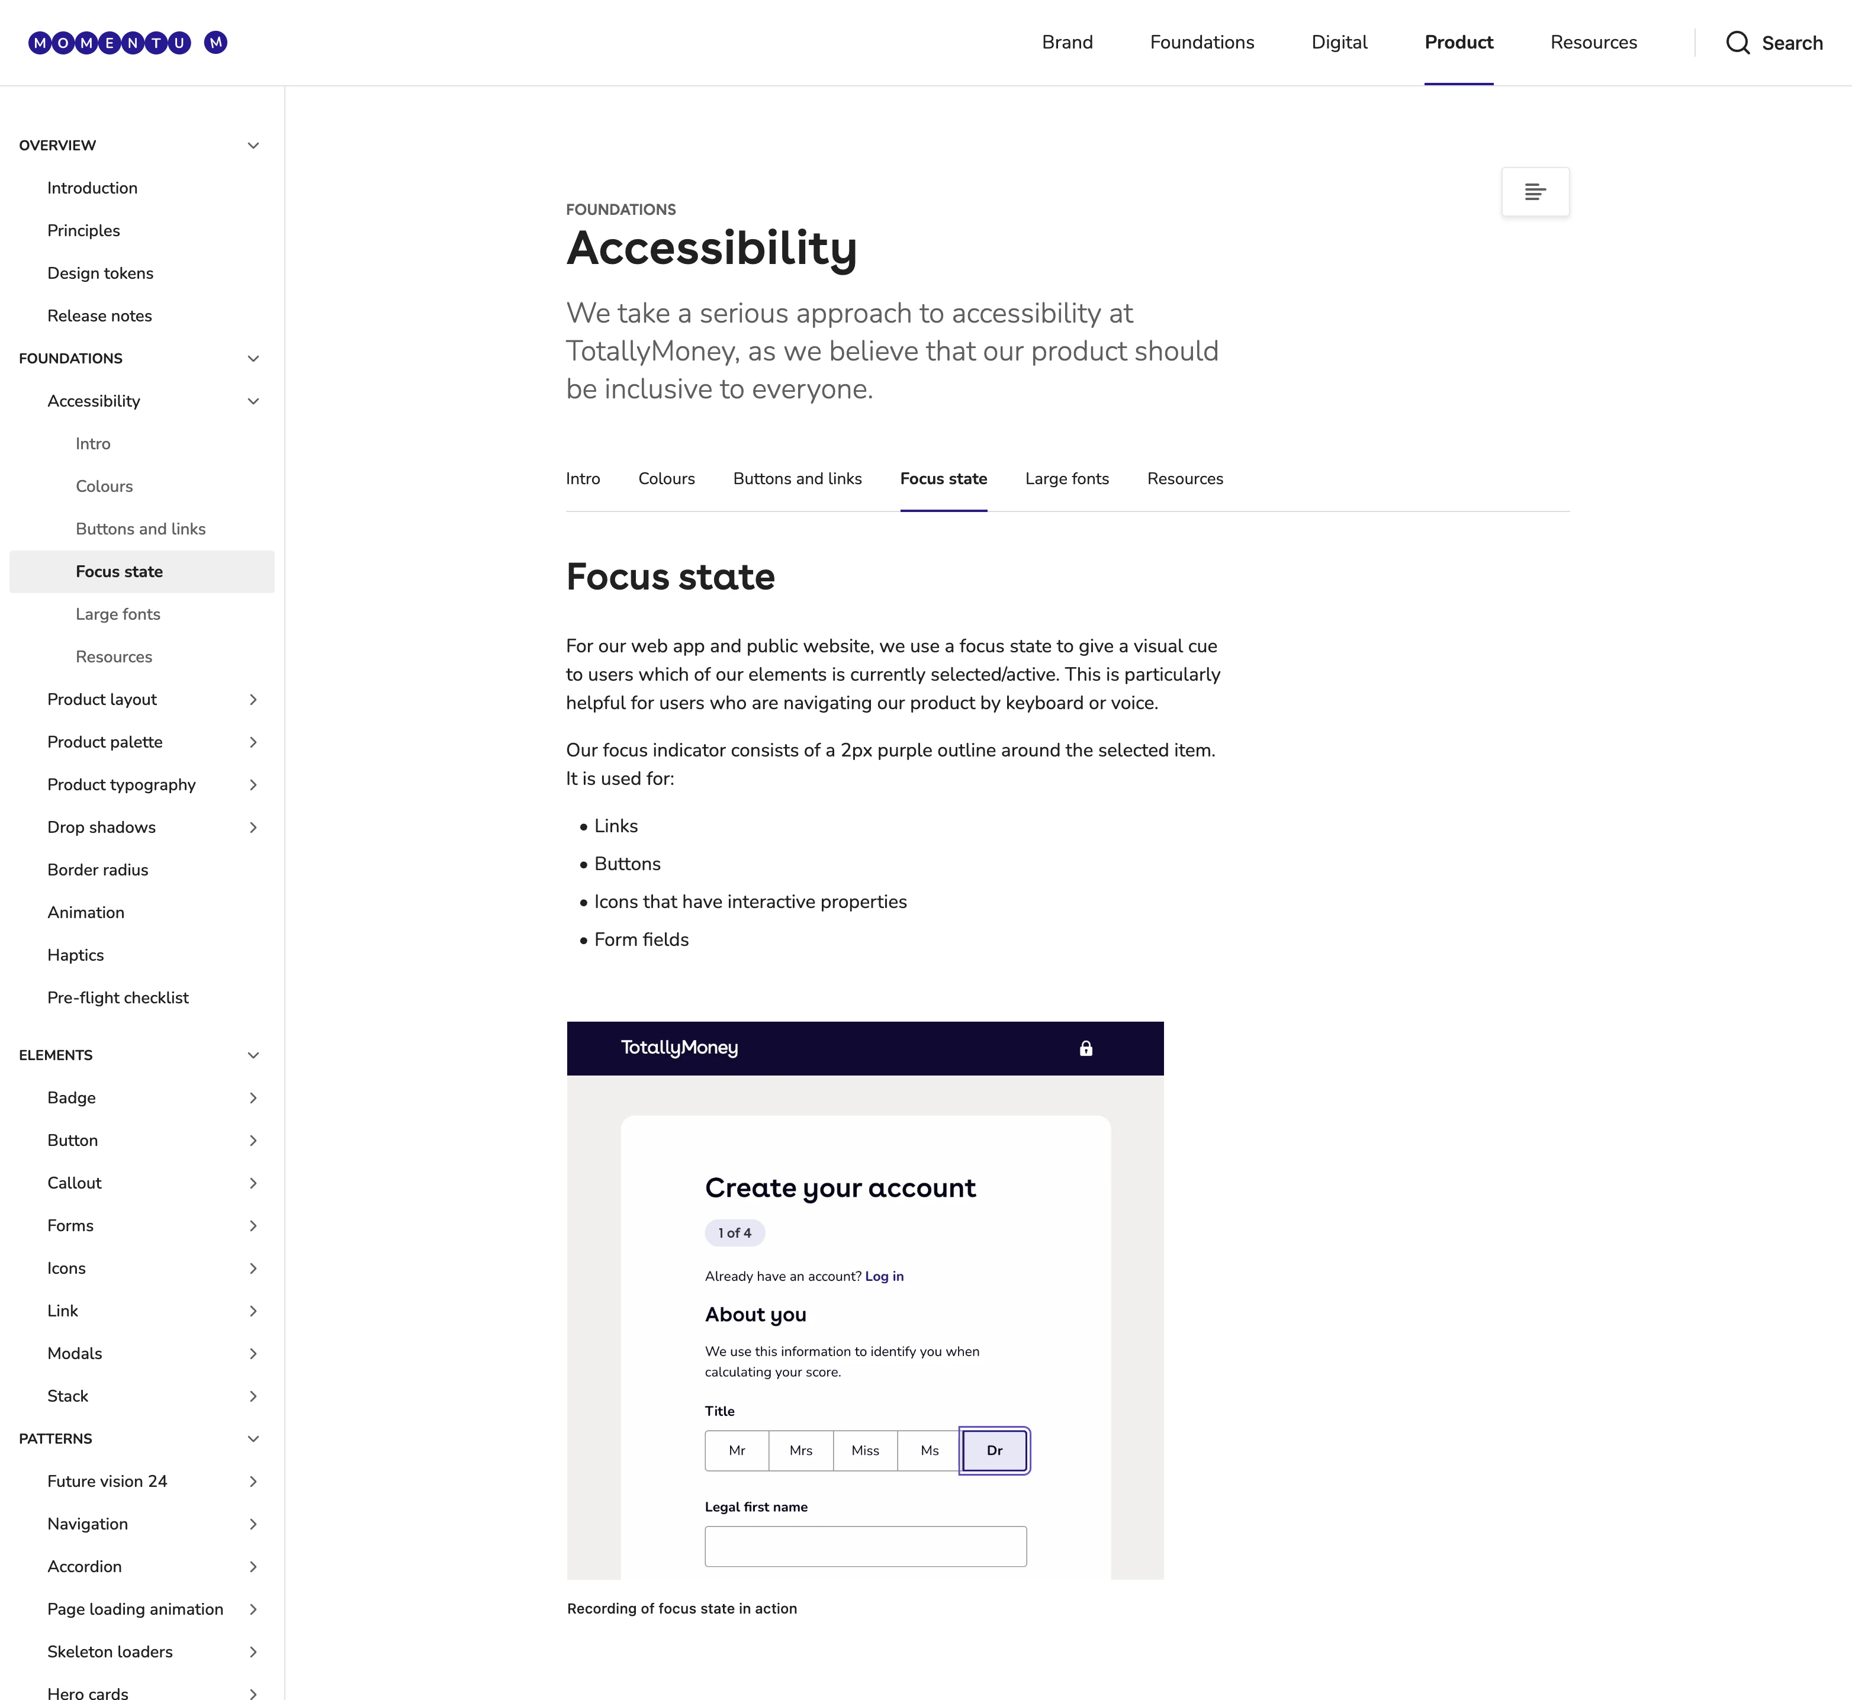This screenshot has width=1852, height=1700.
Task: Click the Momentum logo
Action: point(128,42)
